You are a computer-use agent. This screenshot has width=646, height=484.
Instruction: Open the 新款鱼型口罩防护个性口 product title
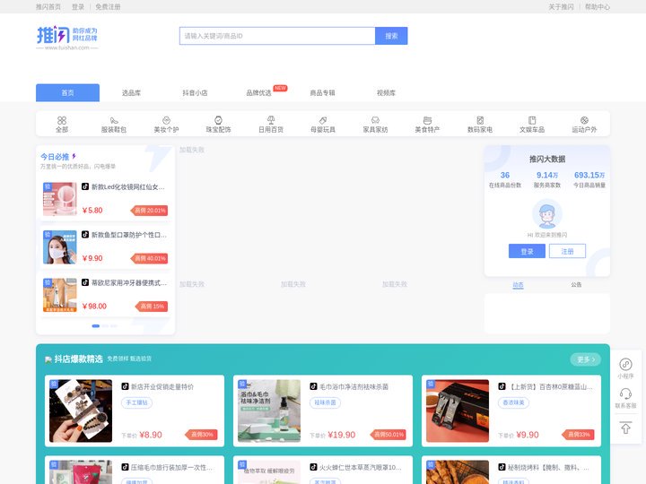(129, 235)
